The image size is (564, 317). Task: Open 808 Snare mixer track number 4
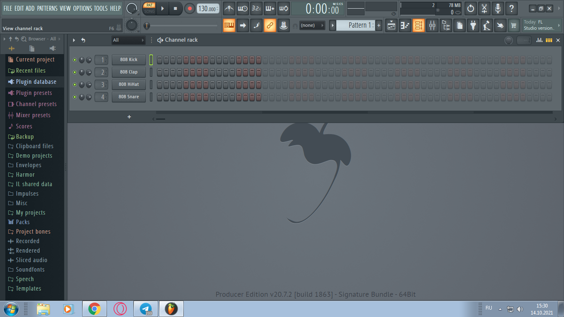(101, 97)
